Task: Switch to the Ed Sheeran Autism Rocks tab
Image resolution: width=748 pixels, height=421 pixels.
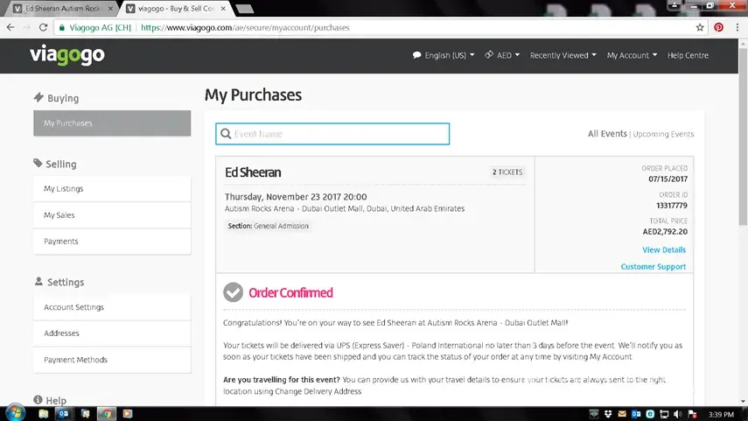Action: (x=59, y=8)
